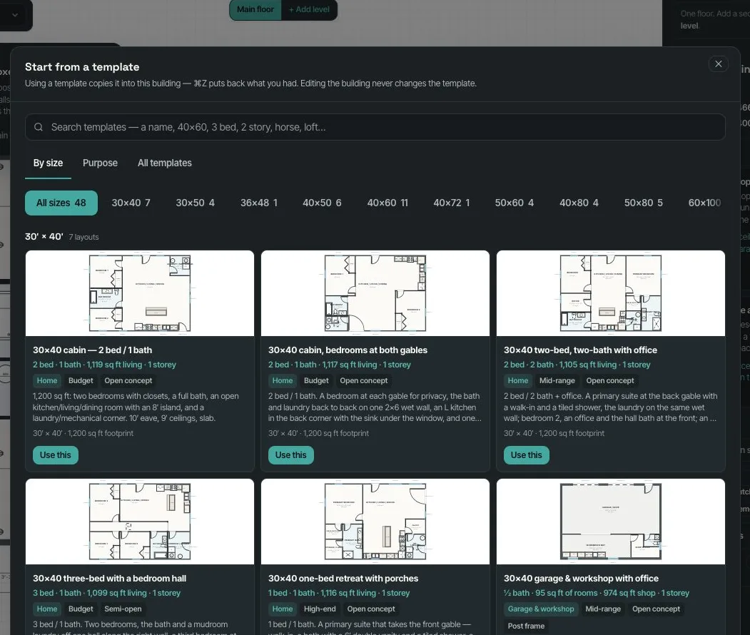
Task: Click '1 bed · 1 bath · 1,116 sq ft living' stats line
Action: click(339, 593)
